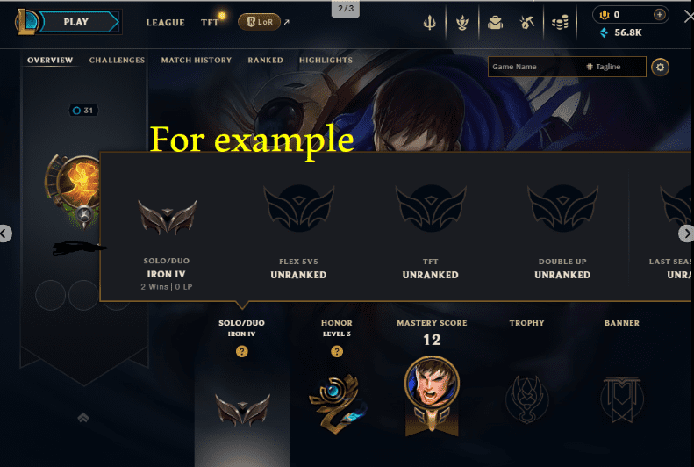
Task: Open the Ranked tab
Action: pyautogui.click(x=265, y=61)
